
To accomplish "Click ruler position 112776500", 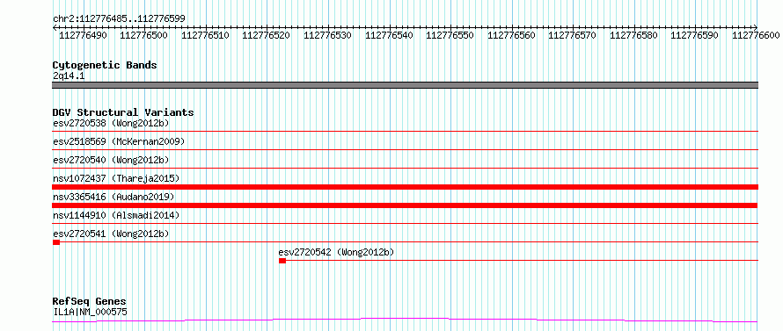I will (x=144, y=35).
